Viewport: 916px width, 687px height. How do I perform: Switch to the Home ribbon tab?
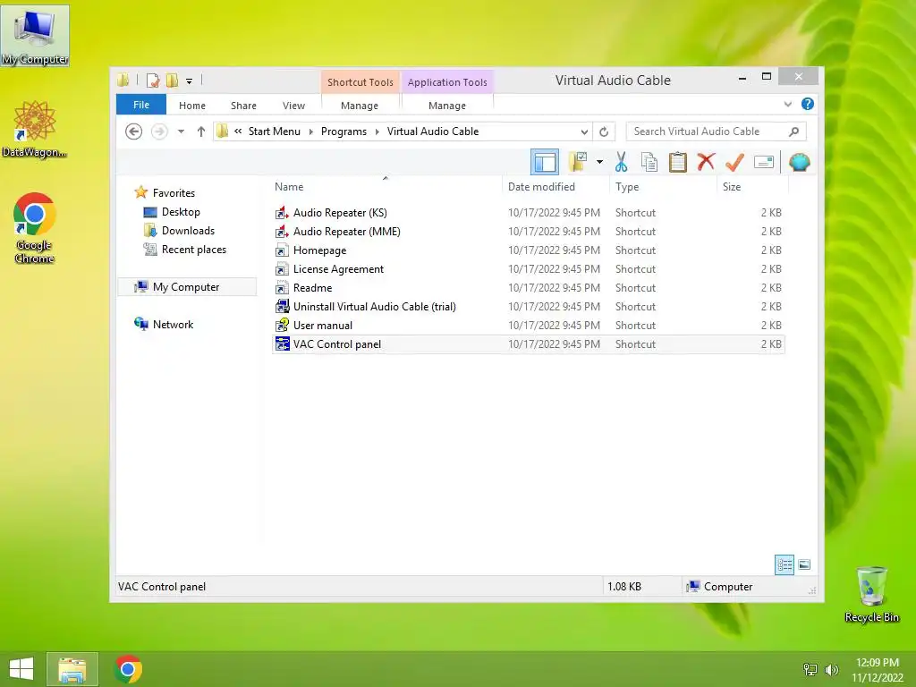[192, 106]
